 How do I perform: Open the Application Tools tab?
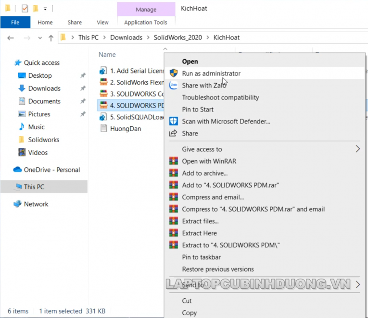point(146,22)
